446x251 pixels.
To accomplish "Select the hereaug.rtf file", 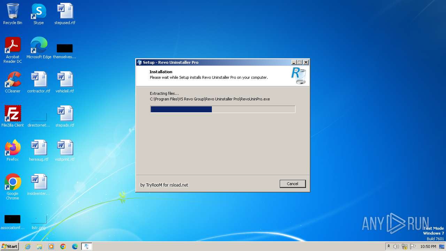I will tap(39, 151).
